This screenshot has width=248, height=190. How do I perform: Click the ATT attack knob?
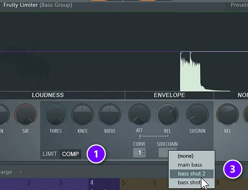point(139,114)
